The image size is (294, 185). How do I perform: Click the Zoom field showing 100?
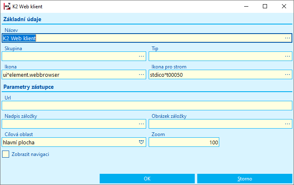(x=184, y=142)
